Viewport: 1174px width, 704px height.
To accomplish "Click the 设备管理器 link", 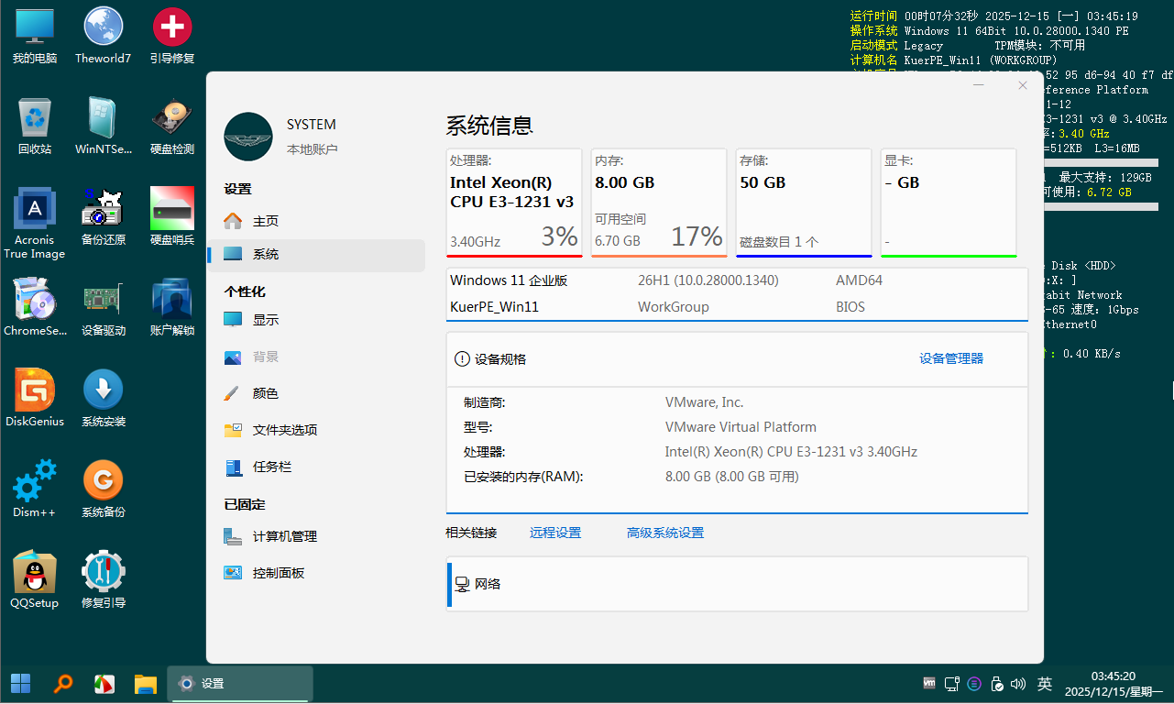I will tap(950, 358).
